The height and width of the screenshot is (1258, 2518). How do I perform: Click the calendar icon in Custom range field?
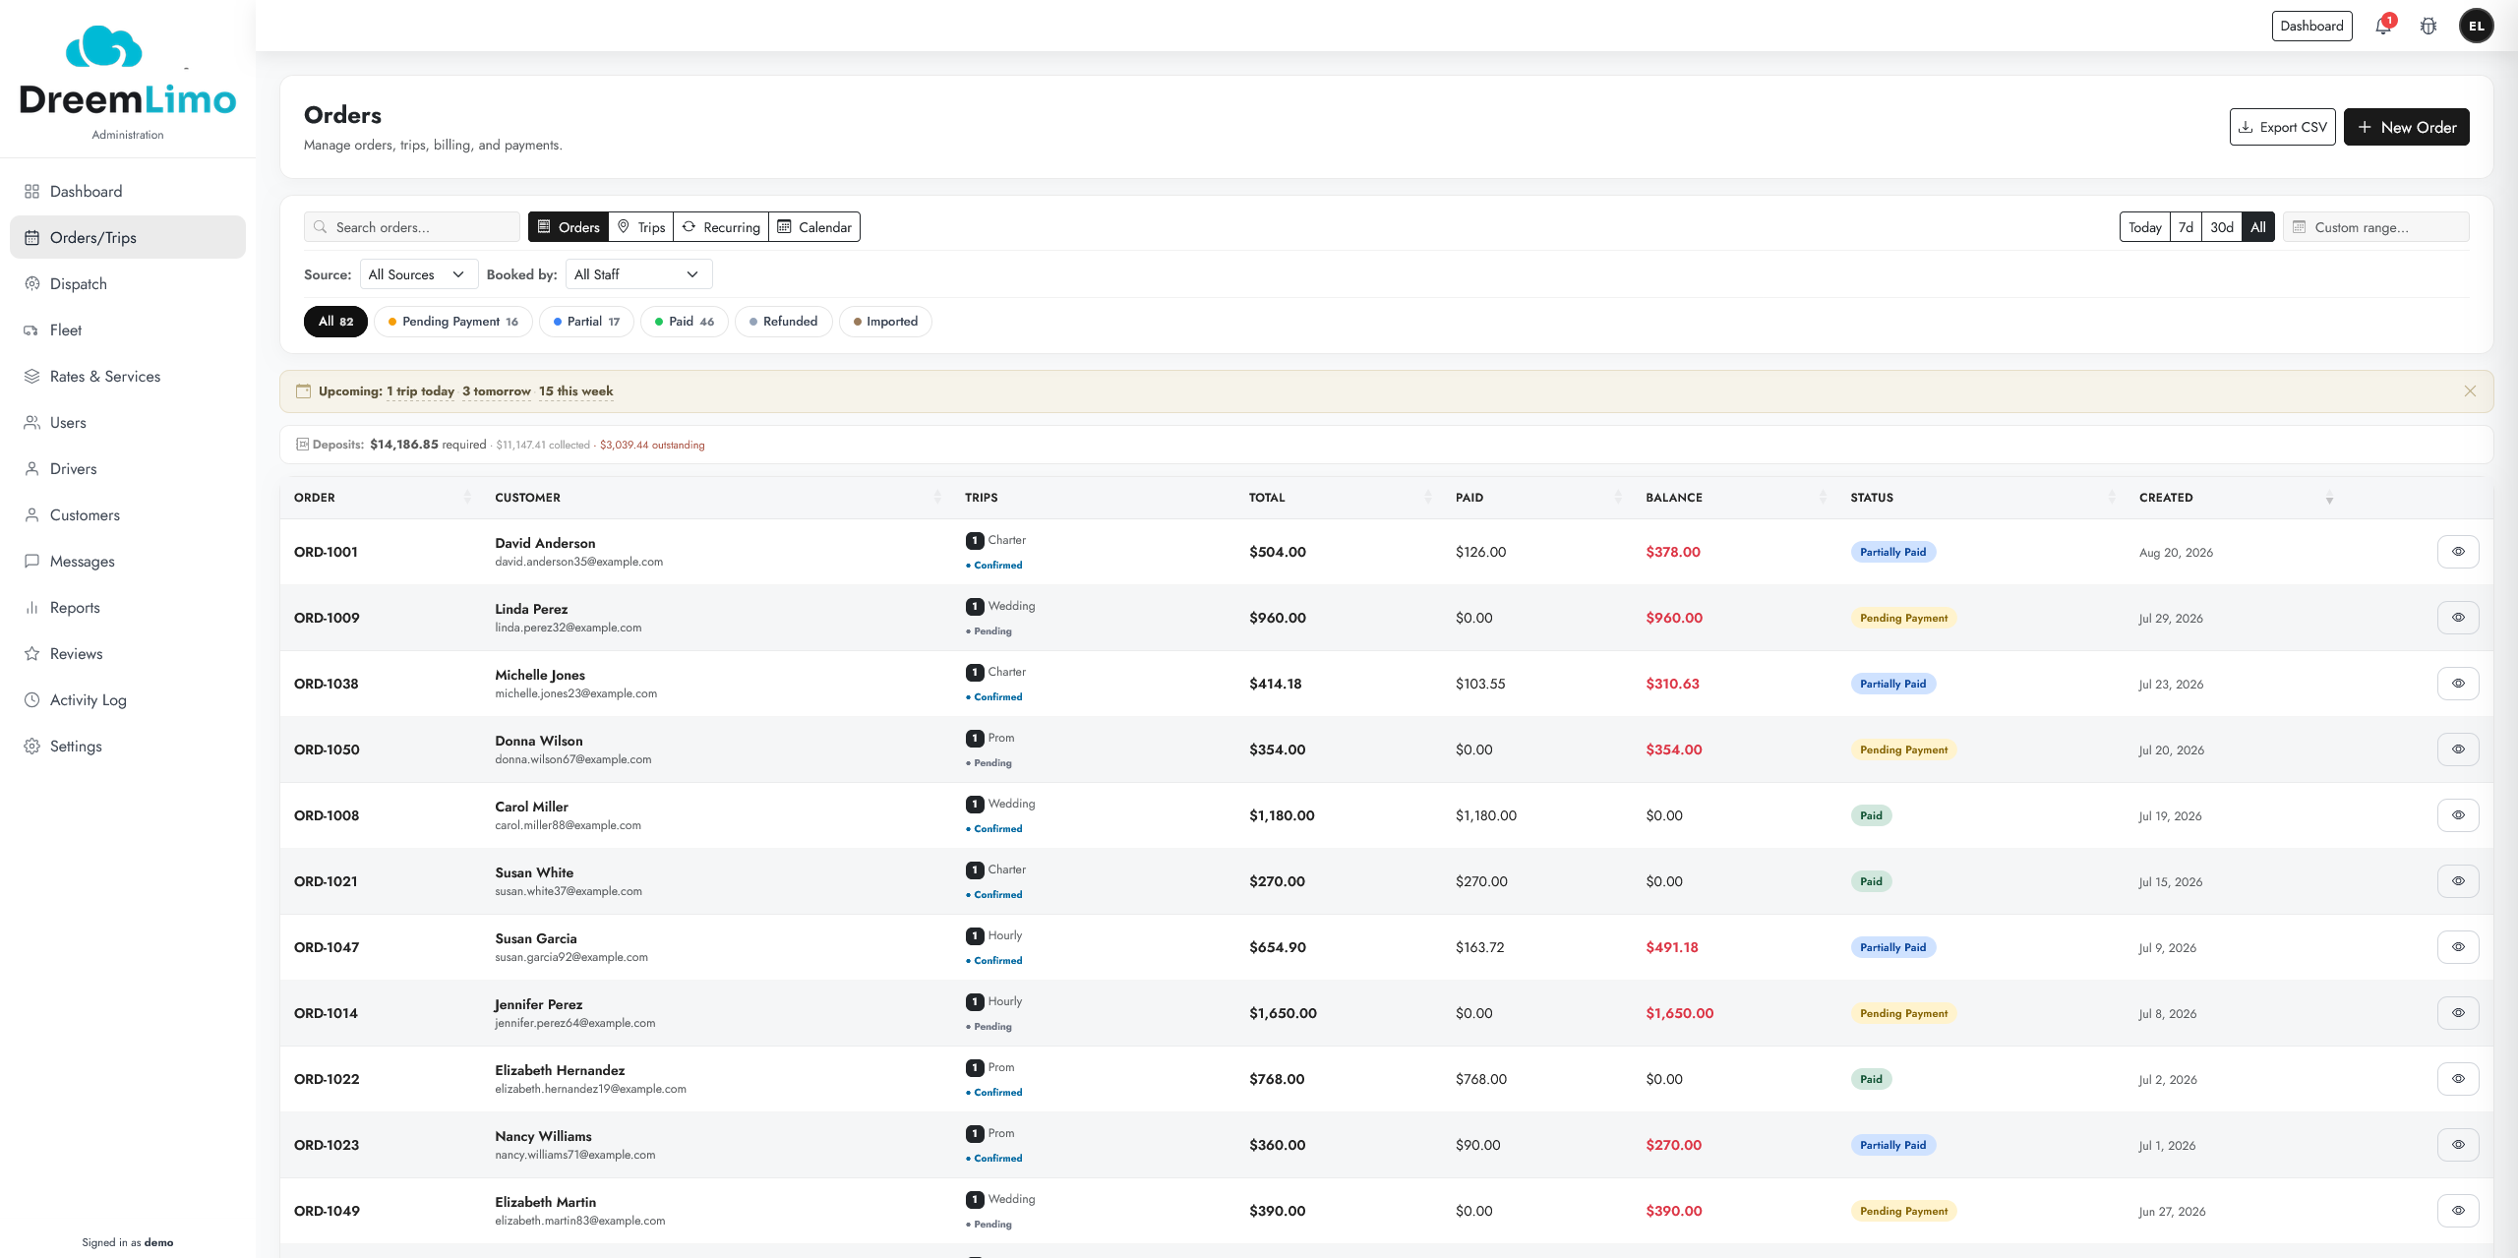coord(2299,227)
